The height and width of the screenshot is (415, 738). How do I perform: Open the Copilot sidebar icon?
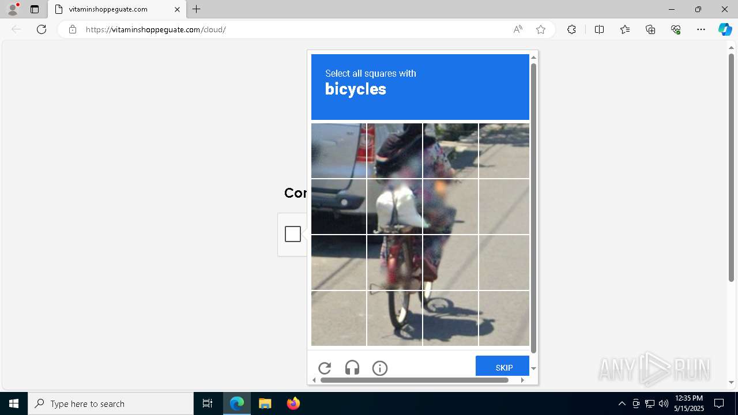click(725, 29)
